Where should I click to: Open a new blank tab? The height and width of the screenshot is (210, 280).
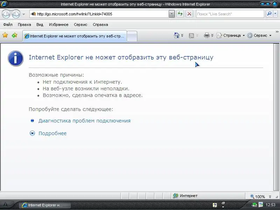point(132,36)
